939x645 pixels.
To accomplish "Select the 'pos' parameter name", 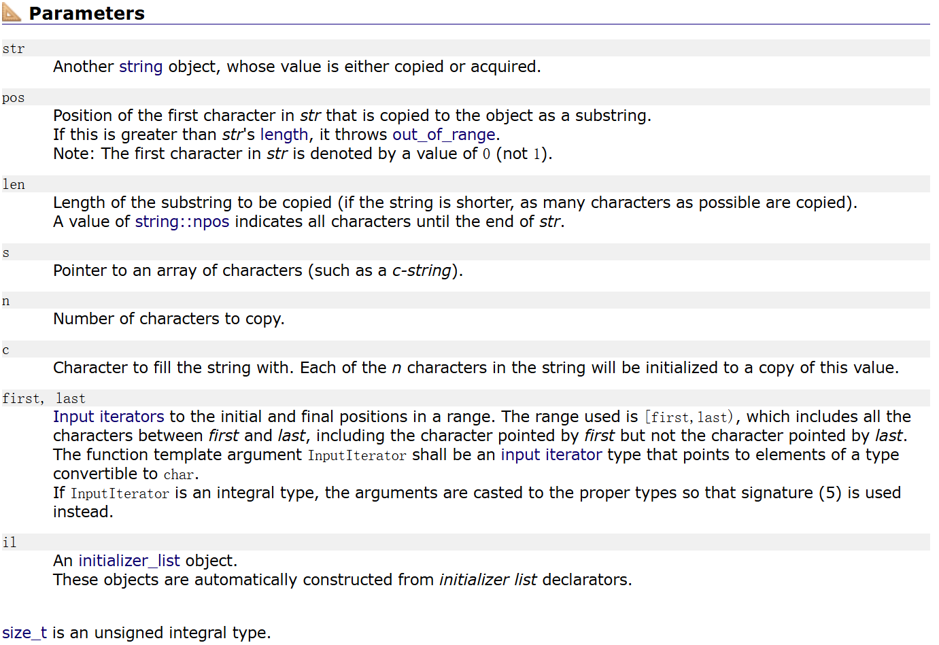I will 14,98.
